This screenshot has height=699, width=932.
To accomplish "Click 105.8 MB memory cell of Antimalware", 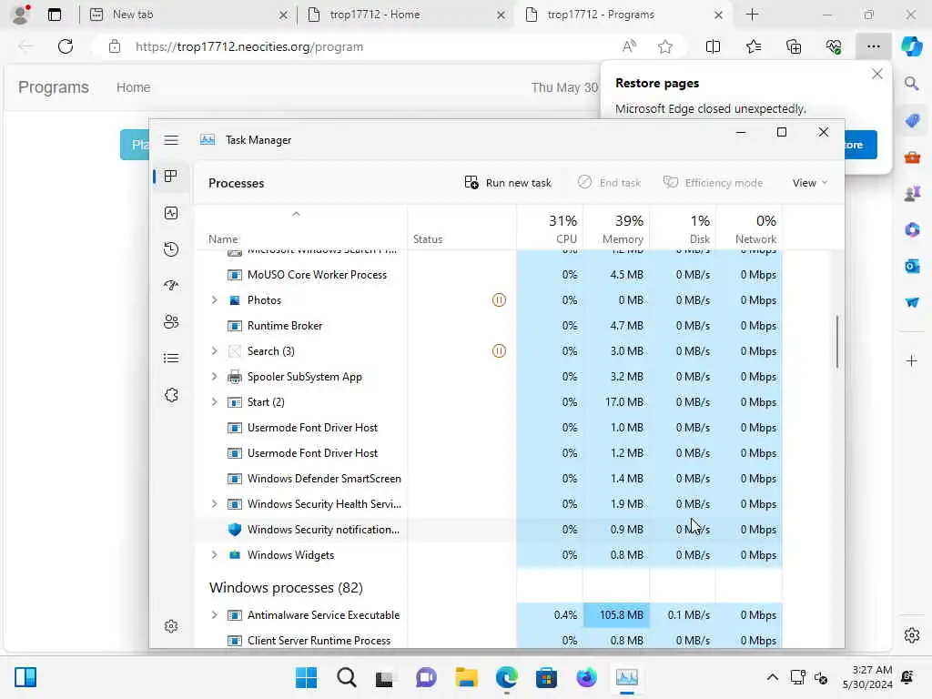I will [x=616, y=615].
